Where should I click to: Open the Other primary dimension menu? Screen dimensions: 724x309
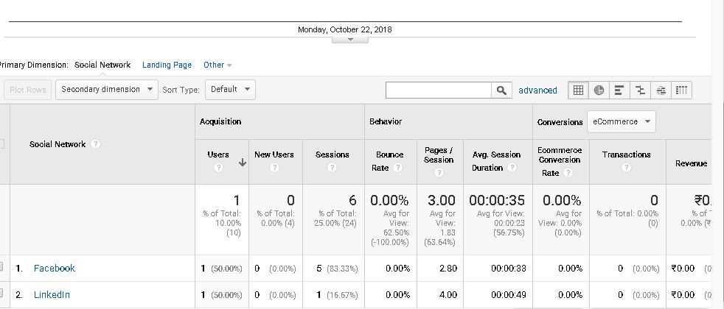coord(217,65)
